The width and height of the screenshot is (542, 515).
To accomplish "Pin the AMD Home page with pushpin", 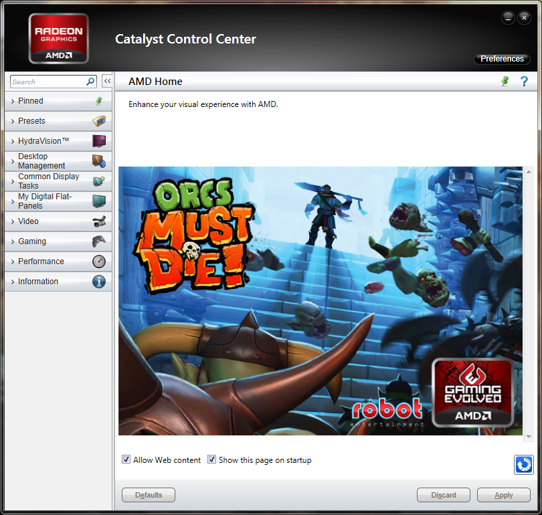I will pyautogui.click(x=505, y=82).
